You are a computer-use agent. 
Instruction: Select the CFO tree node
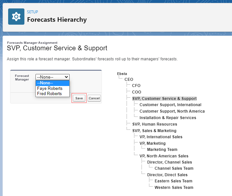coord(136,86)
